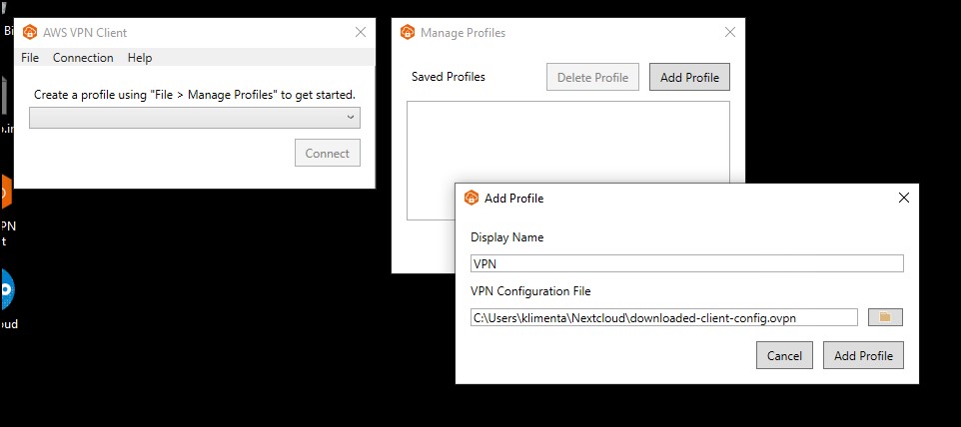Click the 'Display Name' label

tap(506, 237)
